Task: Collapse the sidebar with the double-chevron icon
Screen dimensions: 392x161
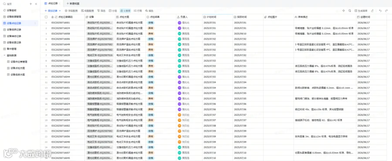Action: pyautogui.click(x=36, y=4)
